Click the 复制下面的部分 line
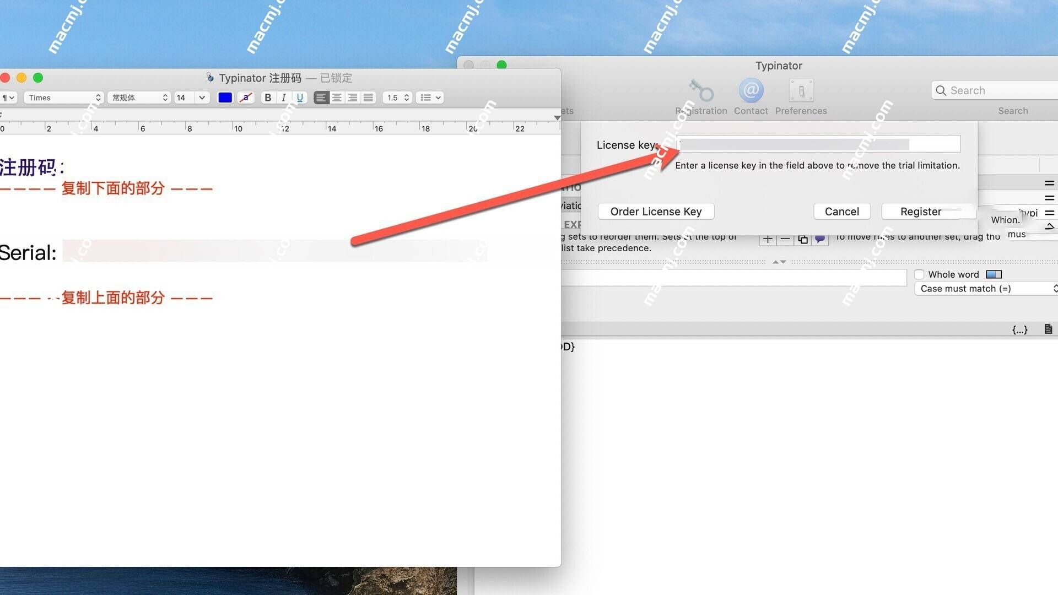1058x595 pixels. [106, 188]
